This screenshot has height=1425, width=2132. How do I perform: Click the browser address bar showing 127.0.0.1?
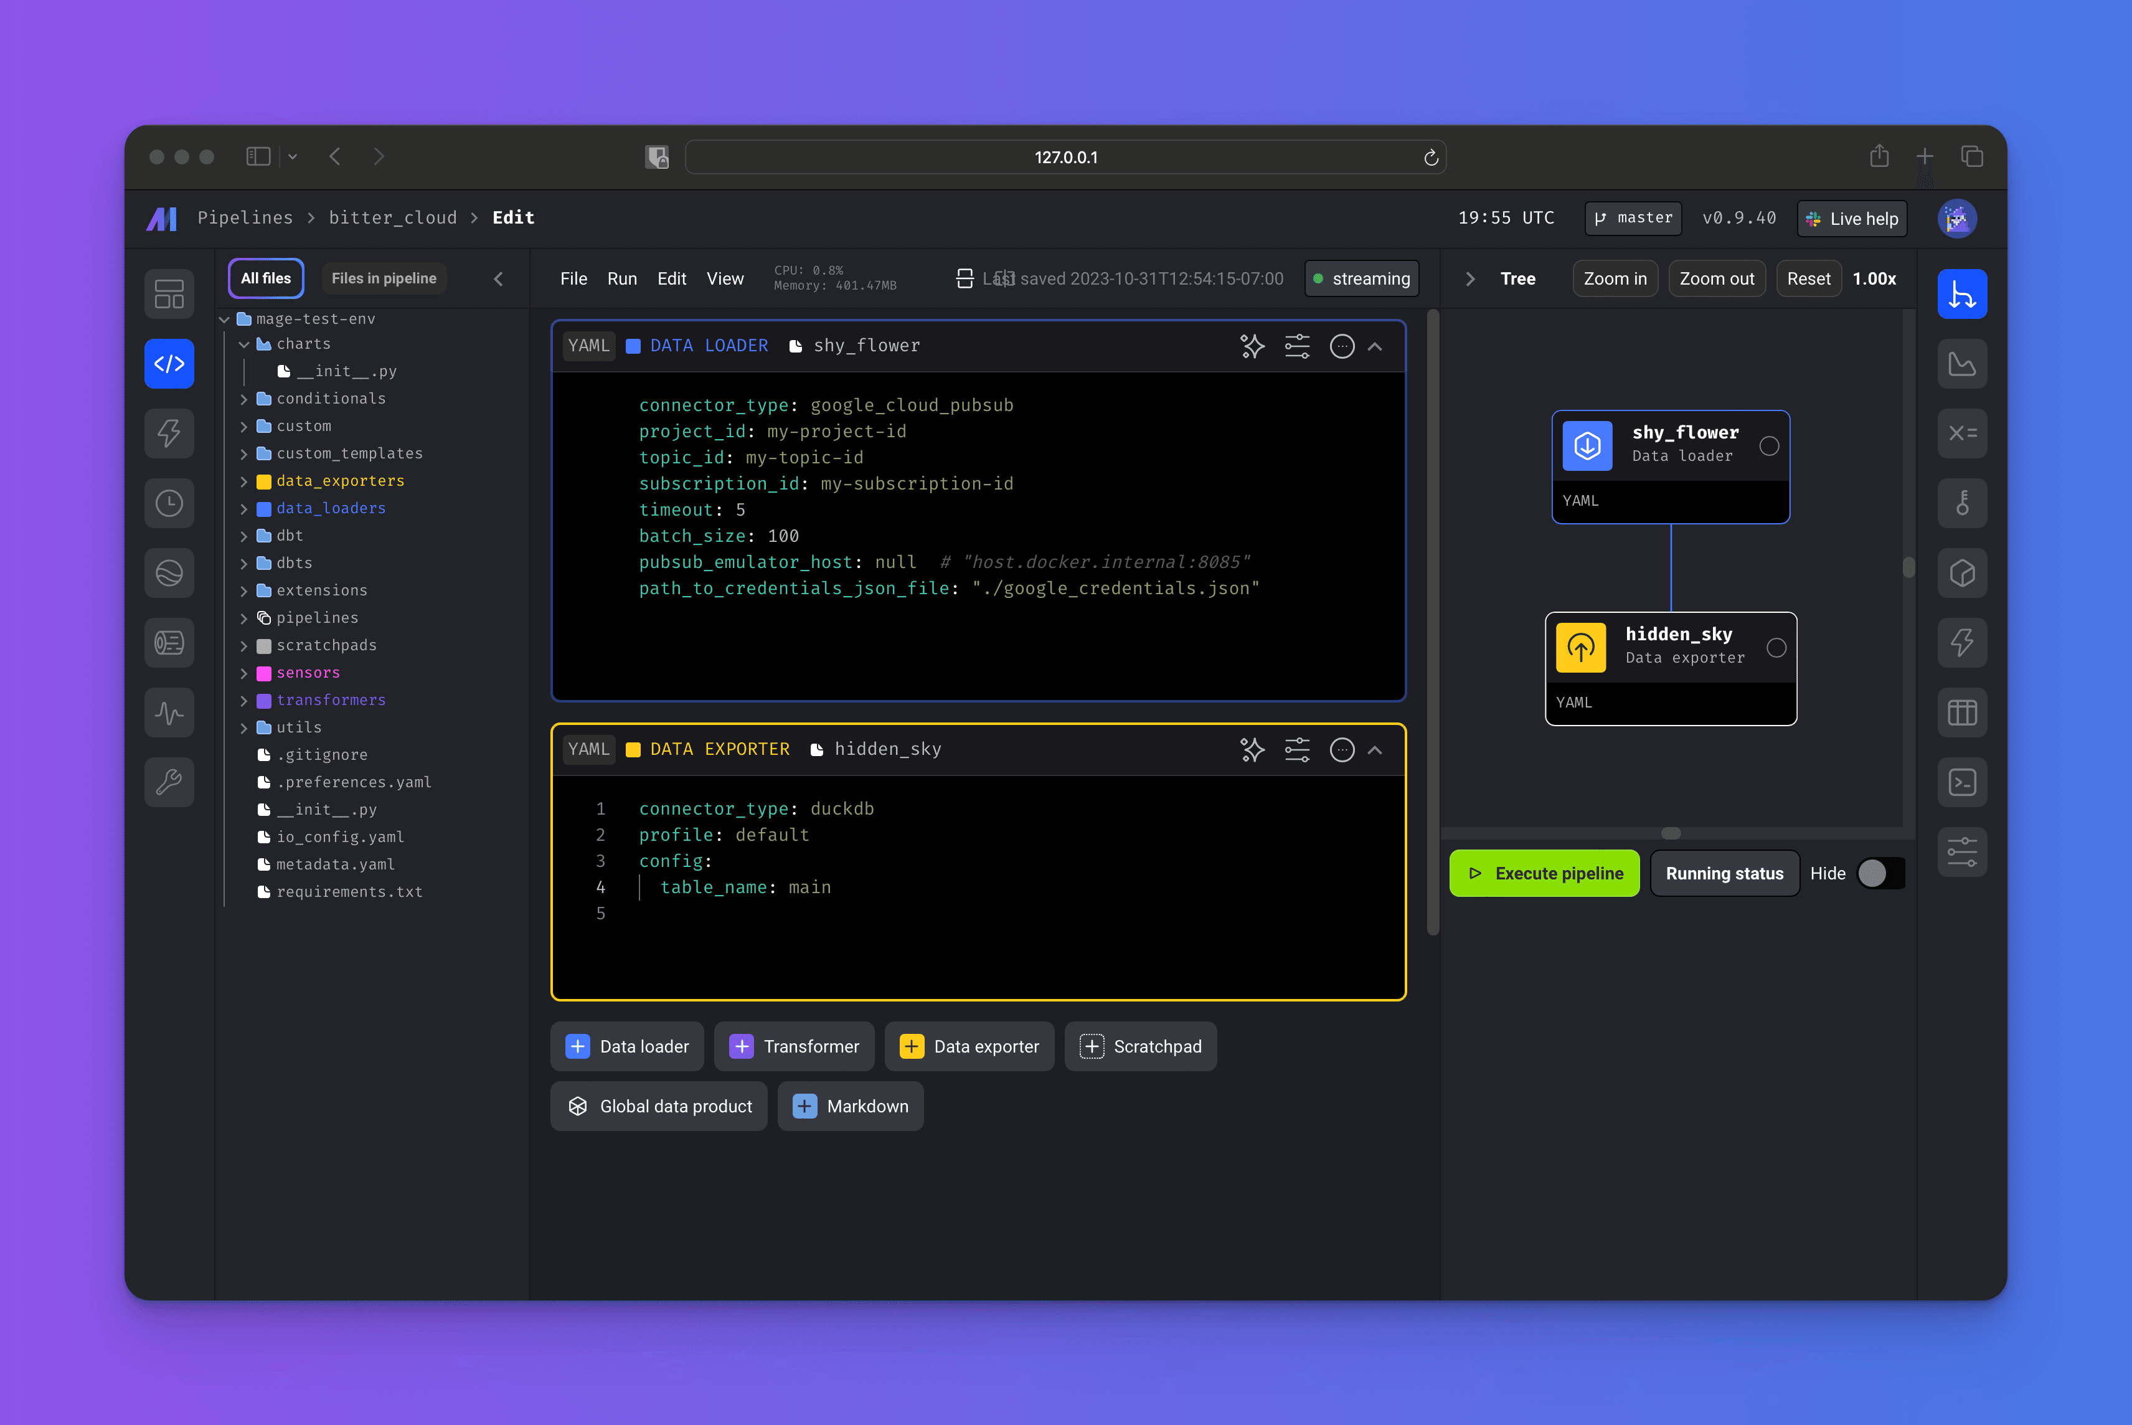point(1065,157)
